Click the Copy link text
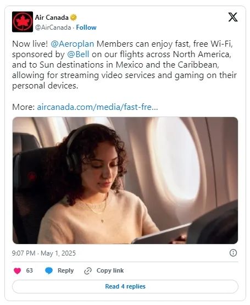This screenshot has height=305, width=250. pyautogui.click(x=110, y=270)
